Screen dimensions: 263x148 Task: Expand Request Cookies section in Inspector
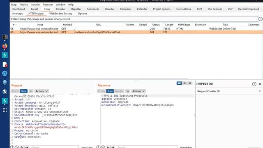(x=229, y=91)
